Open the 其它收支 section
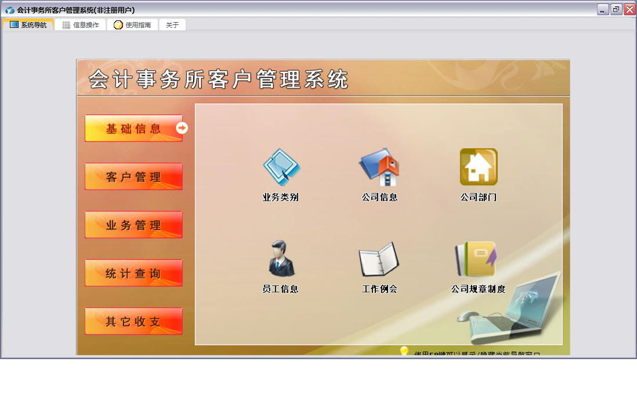637x416 pixels. pyautogui.click(x=133, y=321)
